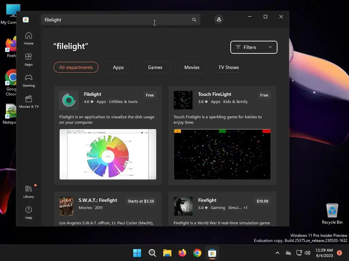Screen dimensions: 349x261
Task: Click the $19.99 price on Firefight
Action: 262,201
